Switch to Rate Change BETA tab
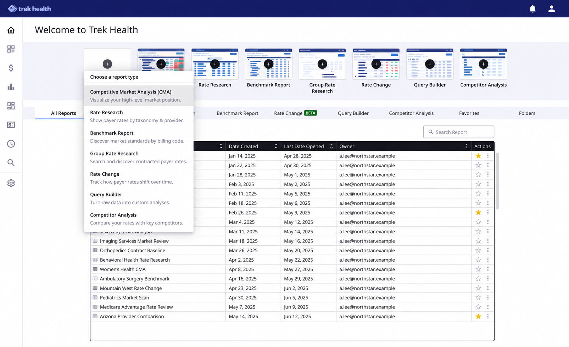 (295, 113)
